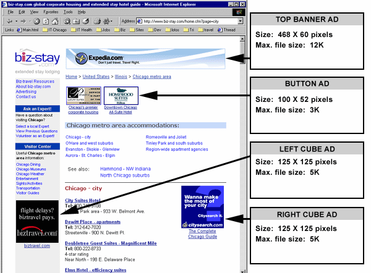Open the address bar dropdown arrow

pos(241,21)
